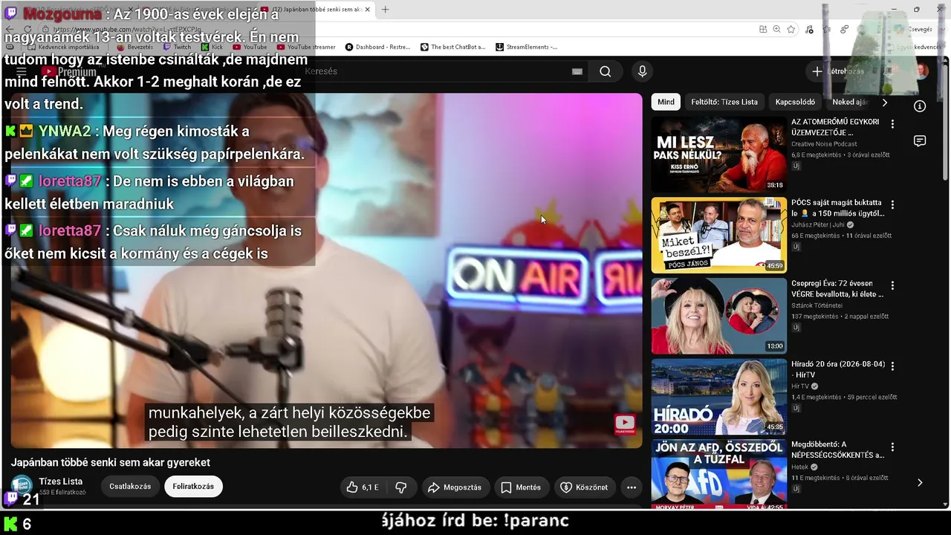This screenshot has width=951, height=535.
Task: Bookmark this page with the star icon
Action: (791, 29)
